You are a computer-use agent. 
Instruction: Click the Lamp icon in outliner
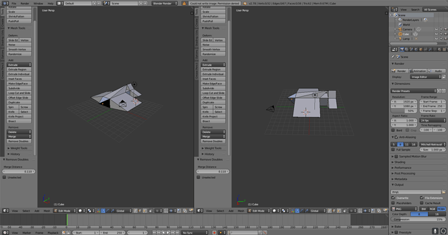(x=401, y=38)
